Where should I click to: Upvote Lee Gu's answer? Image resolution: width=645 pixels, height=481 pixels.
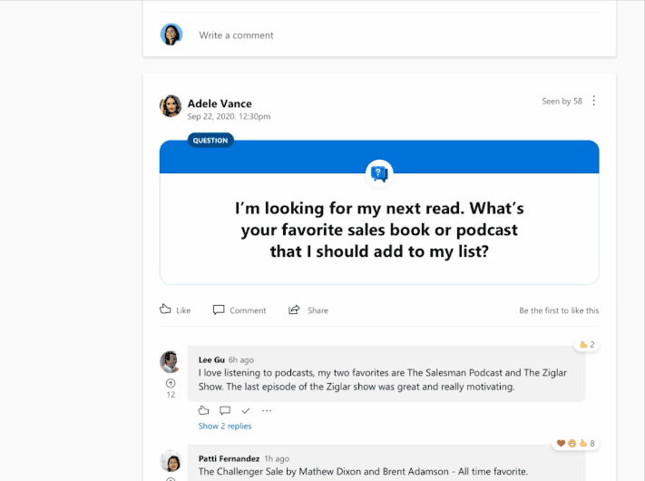pos(171,384)
